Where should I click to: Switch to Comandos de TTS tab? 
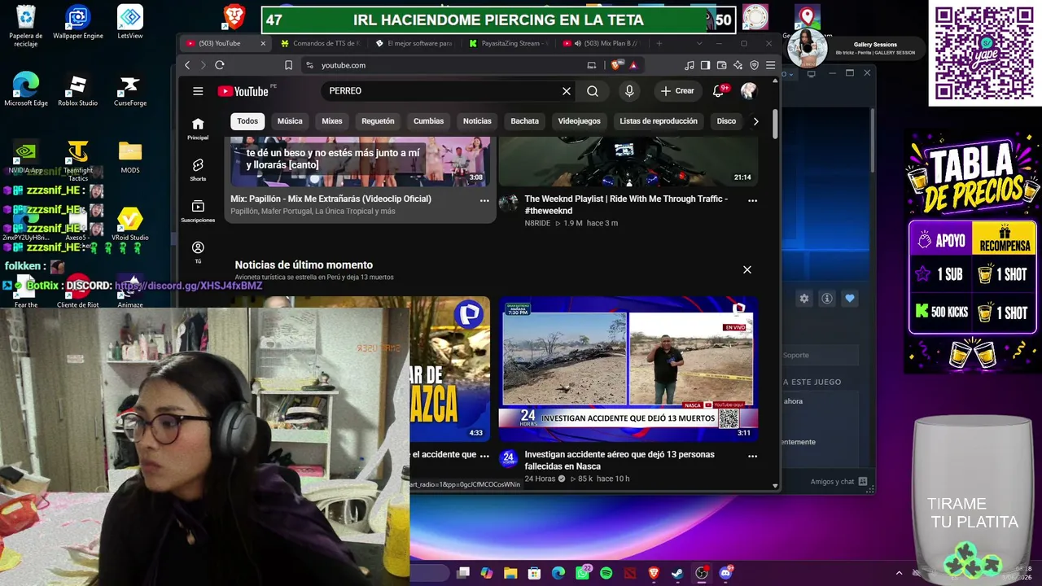(319, 43)
